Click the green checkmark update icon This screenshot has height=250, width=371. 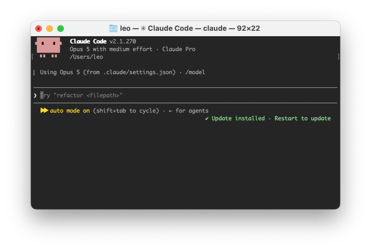coord(207,119)
